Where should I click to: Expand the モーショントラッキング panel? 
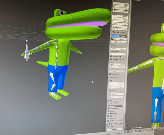click(108, 124)
